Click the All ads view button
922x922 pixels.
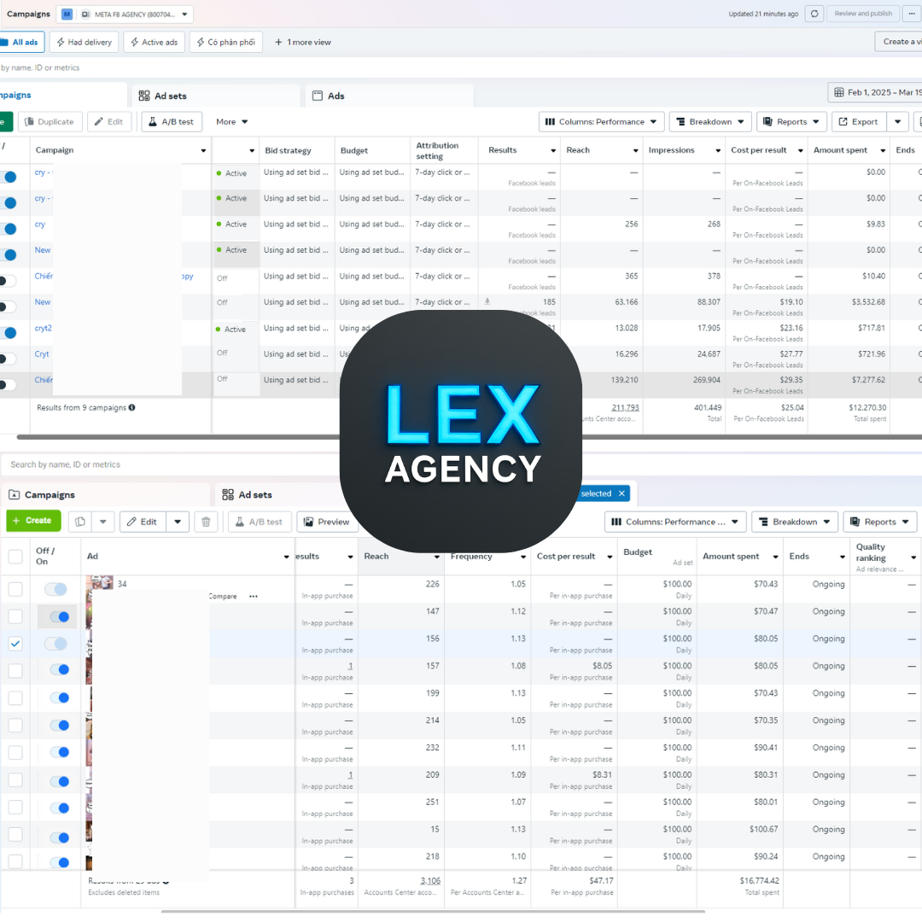coord(21,43)
